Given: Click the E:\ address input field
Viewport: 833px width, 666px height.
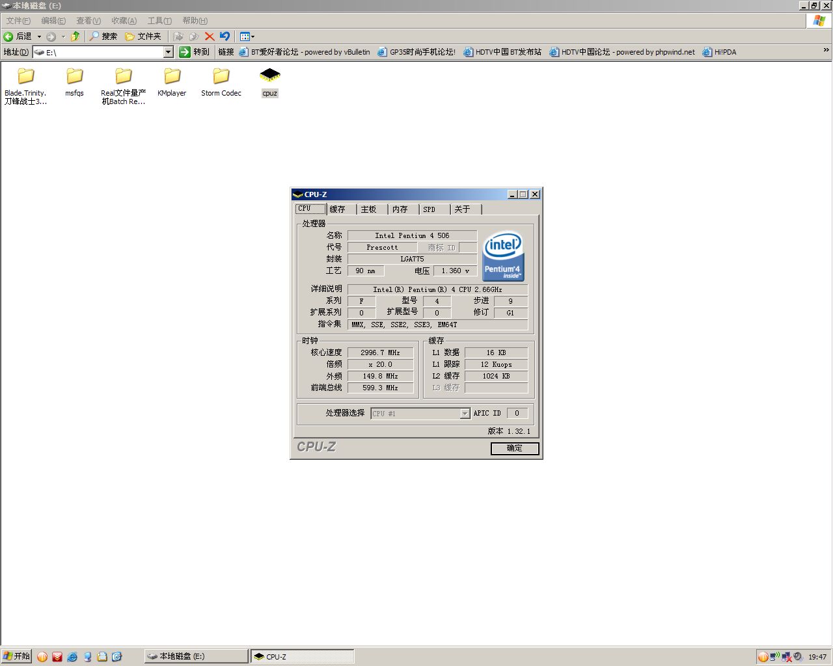Looking at the screenshot, I should pos(98,52).
